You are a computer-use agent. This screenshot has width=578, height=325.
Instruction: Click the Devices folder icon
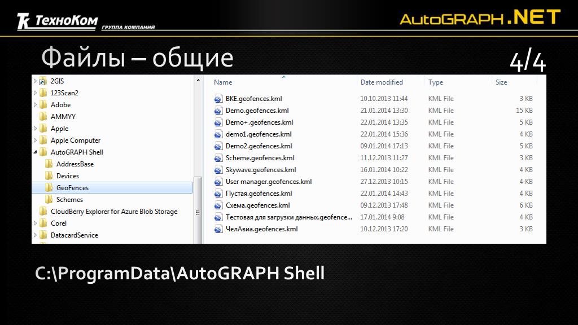pyautogui.click(x=49, y=176)
